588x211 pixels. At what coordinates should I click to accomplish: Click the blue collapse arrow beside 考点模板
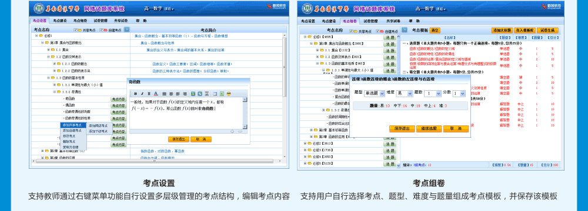(405, 30)
